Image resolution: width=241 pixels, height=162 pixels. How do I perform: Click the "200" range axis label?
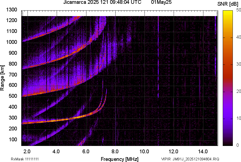pos(13,129)
